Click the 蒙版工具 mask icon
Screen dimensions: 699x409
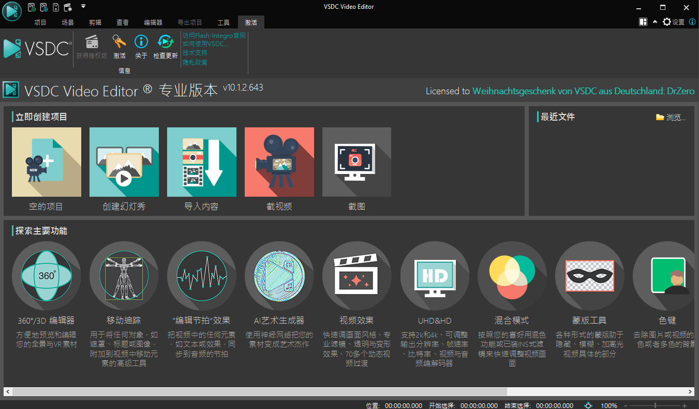(590, 276)
